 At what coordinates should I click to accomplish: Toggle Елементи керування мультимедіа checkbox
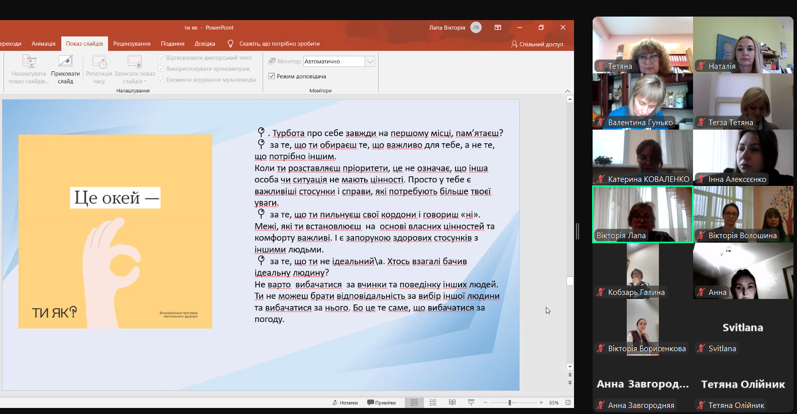161,79
